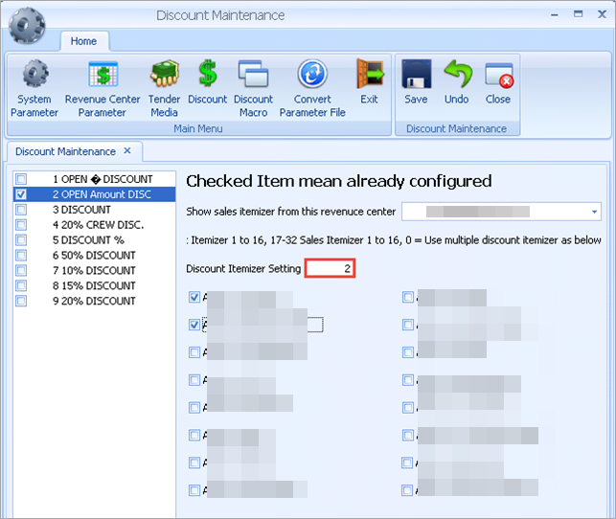
Task: Open System Parameter from ribbon
Action: pyautogui.click(x=34, y=88)
